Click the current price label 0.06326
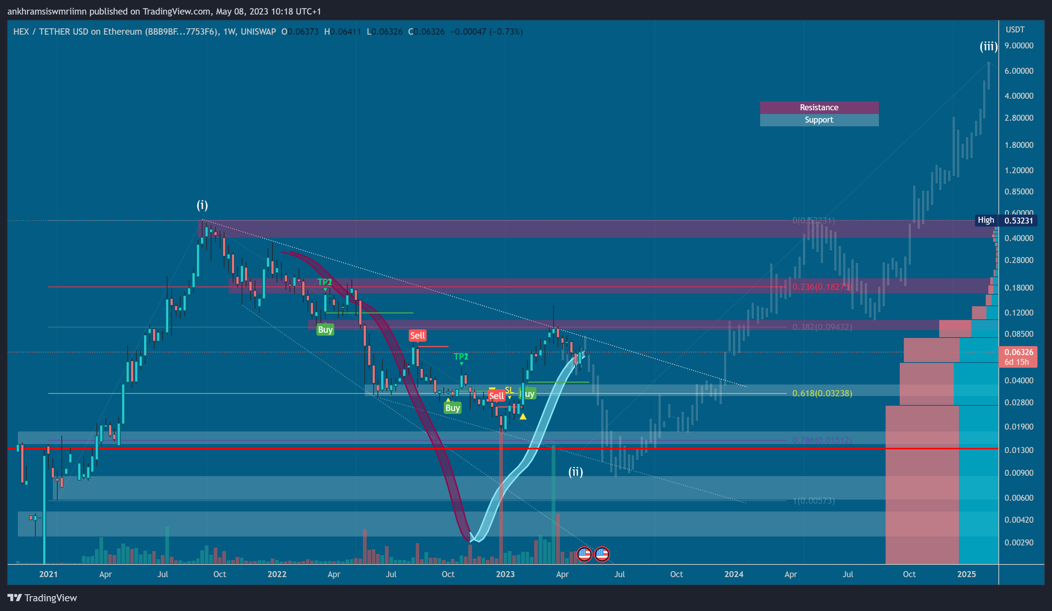The width and height of the screenshot is (1052, 611). point(1018,352)
